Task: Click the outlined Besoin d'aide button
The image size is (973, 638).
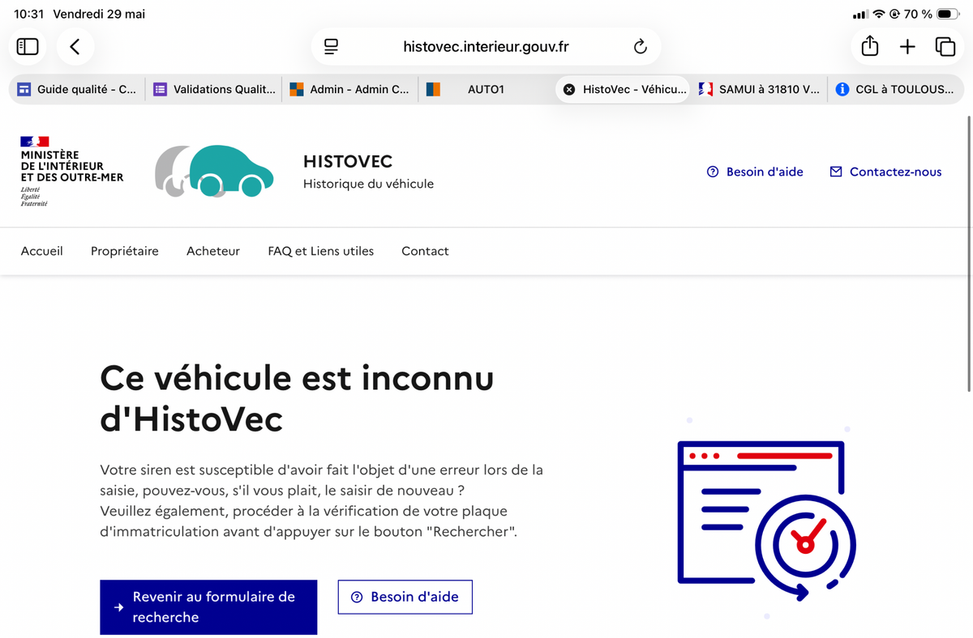Action: click(405, 597)
